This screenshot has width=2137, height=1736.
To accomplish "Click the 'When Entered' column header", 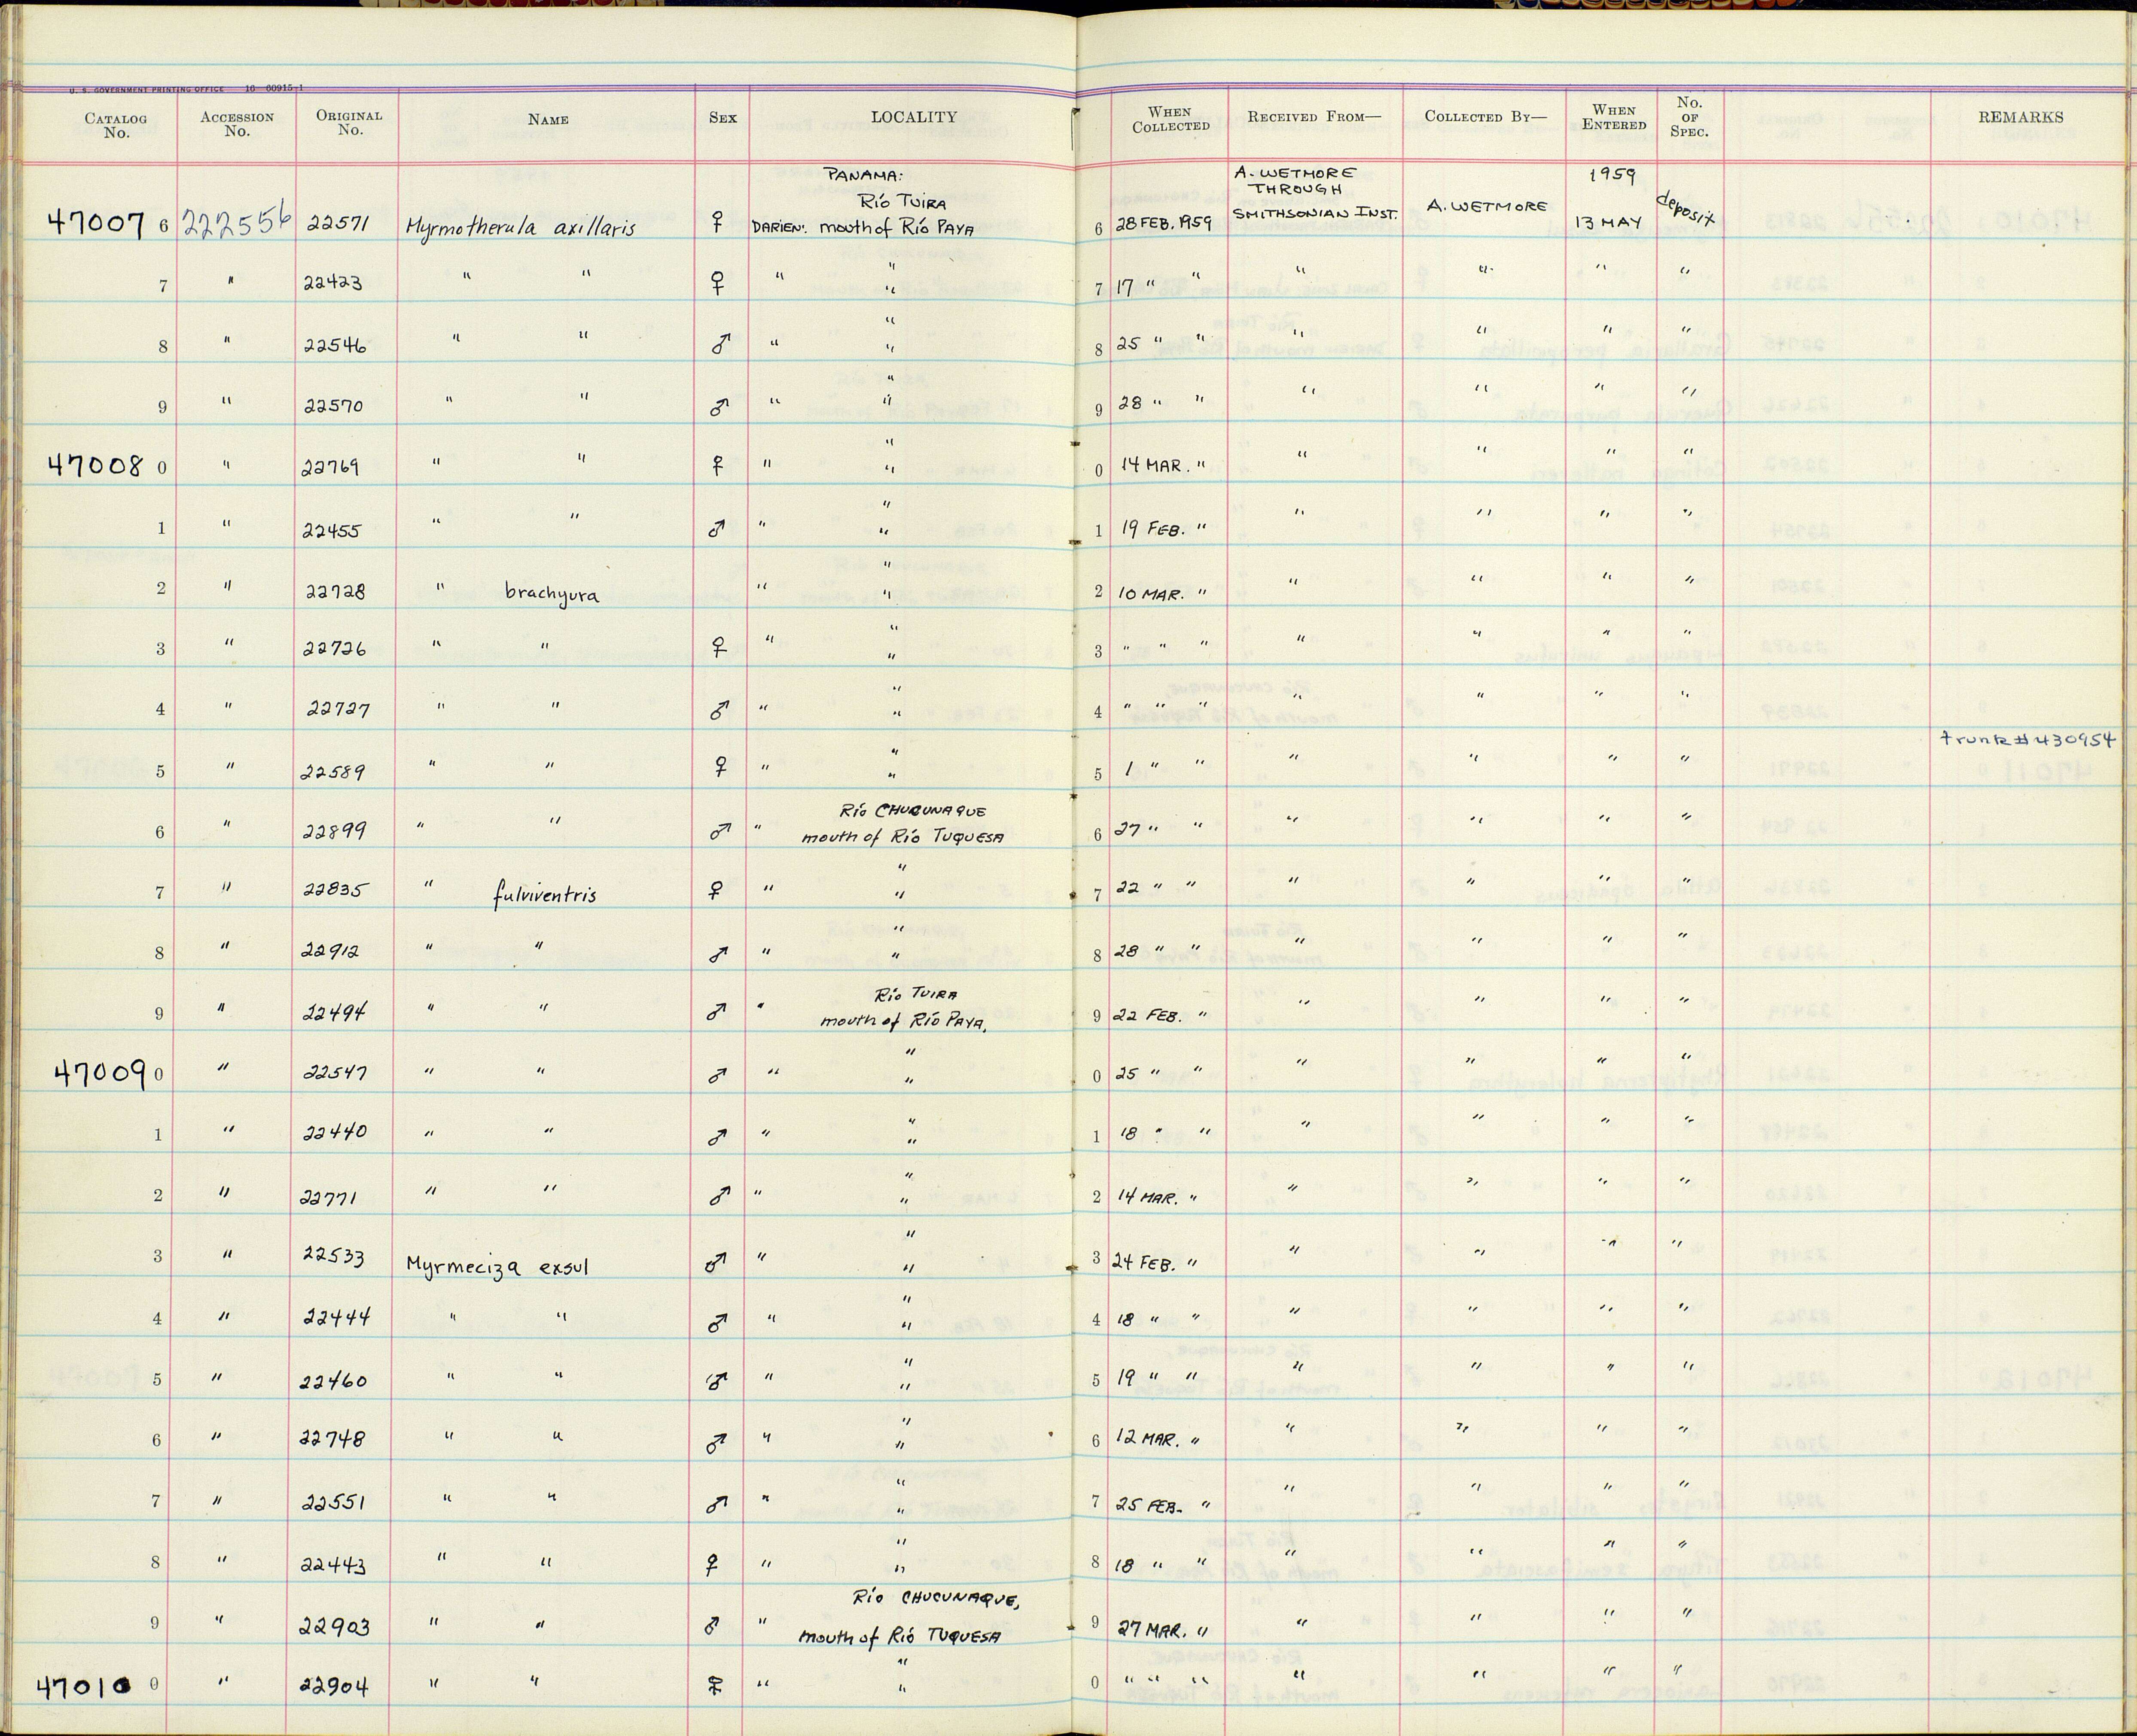I will pos(1614,117).
